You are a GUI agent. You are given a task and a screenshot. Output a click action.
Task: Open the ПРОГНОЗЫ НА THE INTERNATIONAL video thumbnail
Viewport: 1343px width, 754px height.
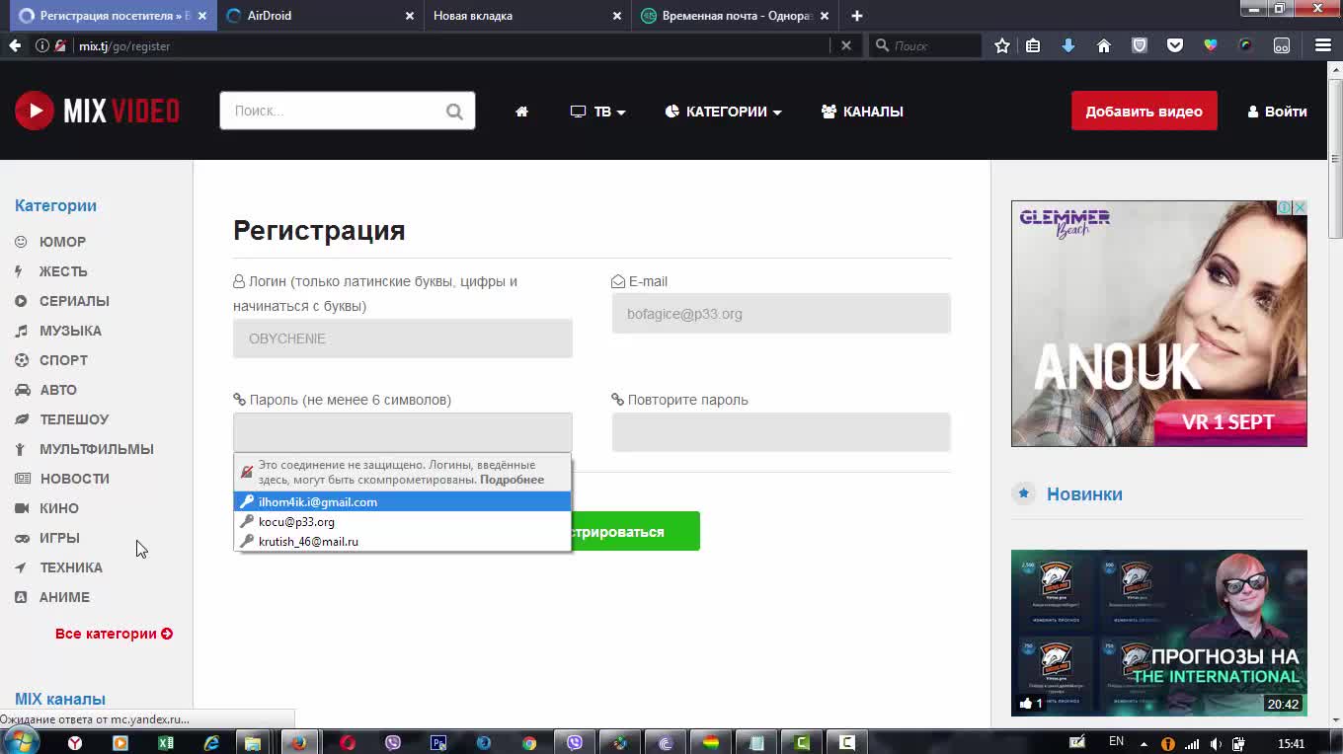[1158, 633]
